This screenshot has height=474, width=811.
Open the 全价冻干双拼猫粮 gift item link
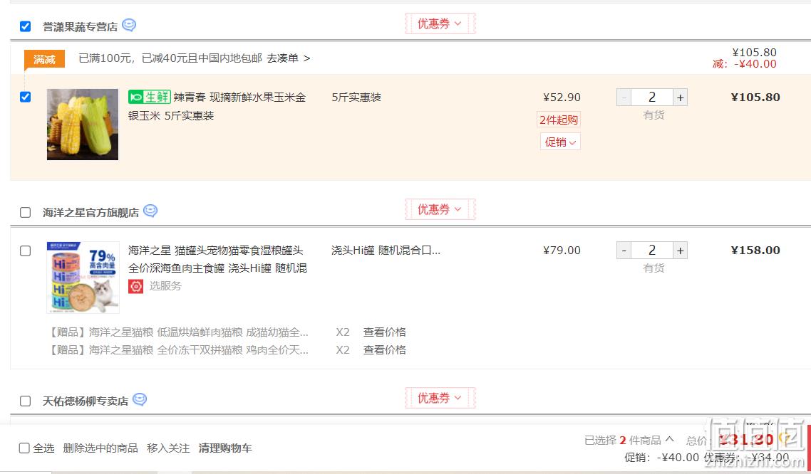(178, 350)
